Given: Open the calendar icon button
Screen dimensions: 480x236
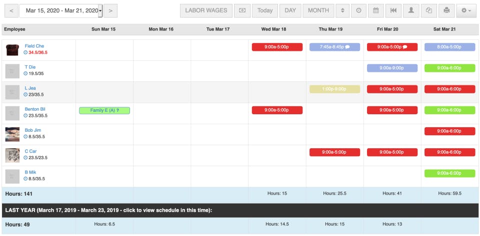Looking at the screenshot, I should pyautogui.click(x=376, y=10).
